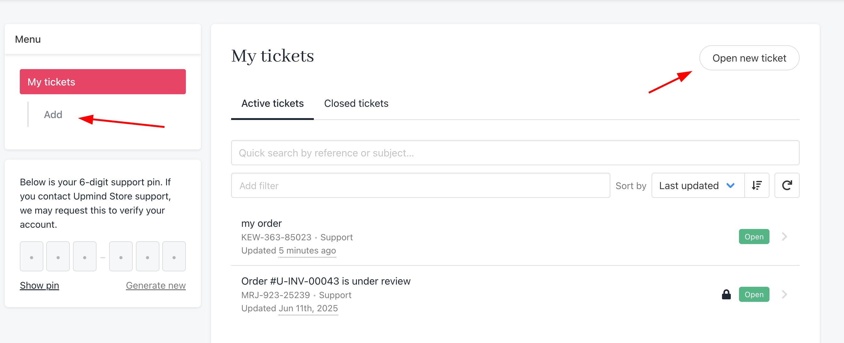Click Generate new pin link
Image resolution: width=844 pixels, height=343 pixels.
pos(156,286)
